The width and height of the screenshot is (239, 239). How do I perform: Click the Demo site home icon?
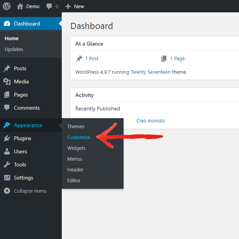[20, 7]
